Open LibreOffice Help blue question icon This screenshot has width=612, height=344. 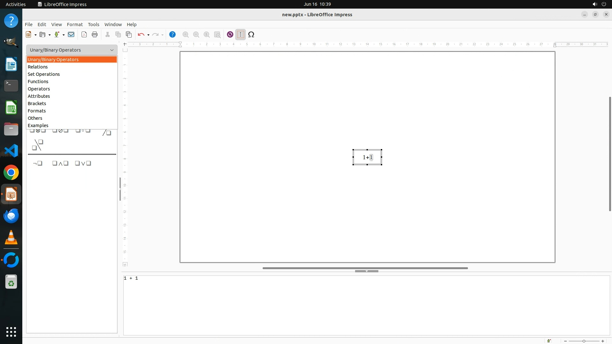pyautogui.click(x=172, y=35)
